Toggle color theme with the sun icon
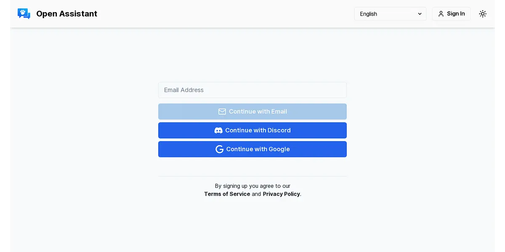The image size is (505, 252). tap(483, 14)
